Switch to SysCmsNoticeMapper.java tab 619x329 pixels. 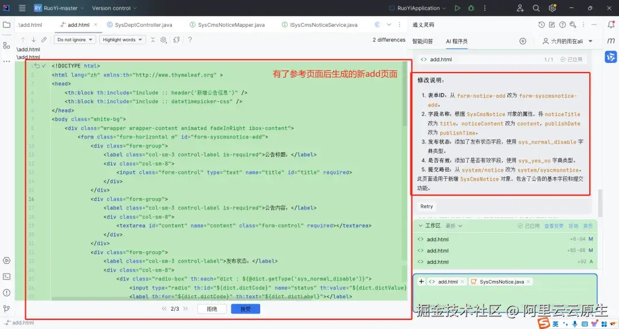point(228,25)
